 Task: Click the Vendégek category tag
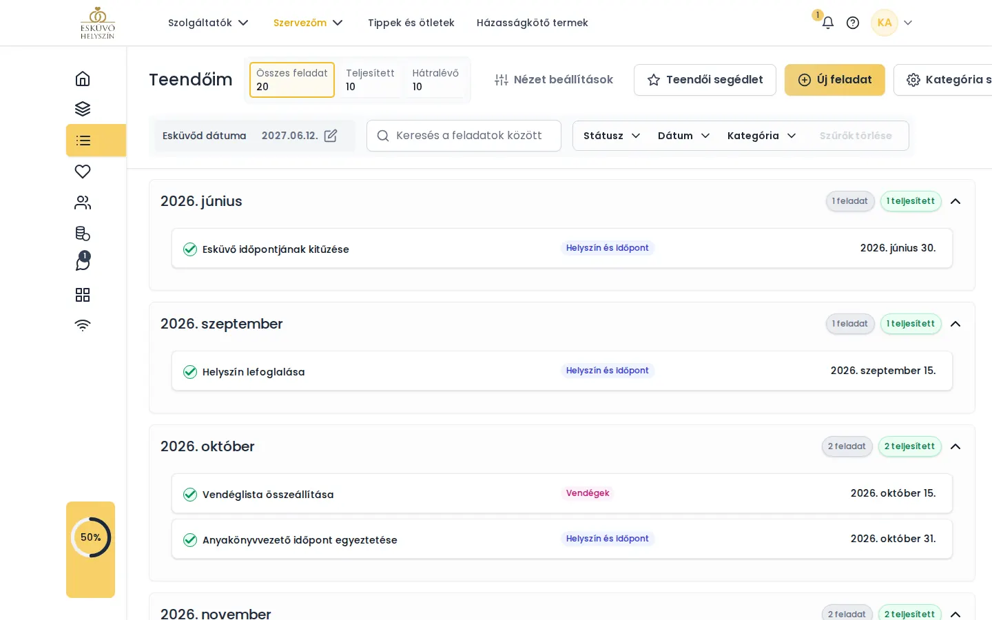point(588,493)
